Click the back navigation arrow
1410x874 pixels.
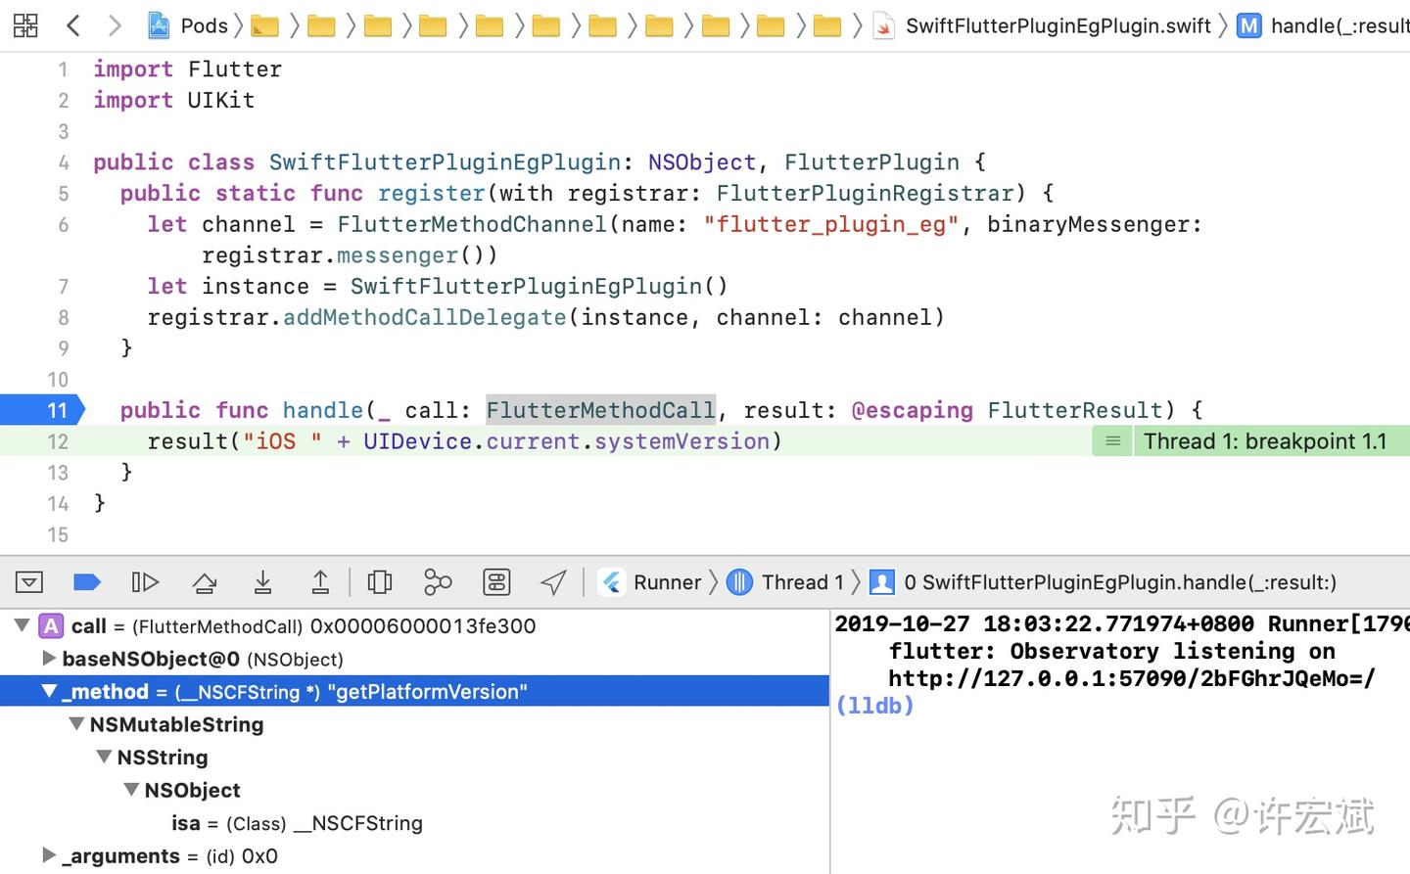(x=73, y=25)
